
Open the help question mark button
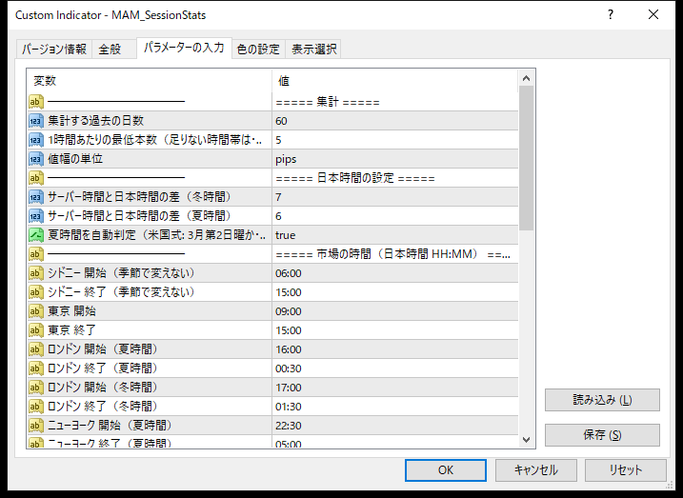(x=611, y=15)
